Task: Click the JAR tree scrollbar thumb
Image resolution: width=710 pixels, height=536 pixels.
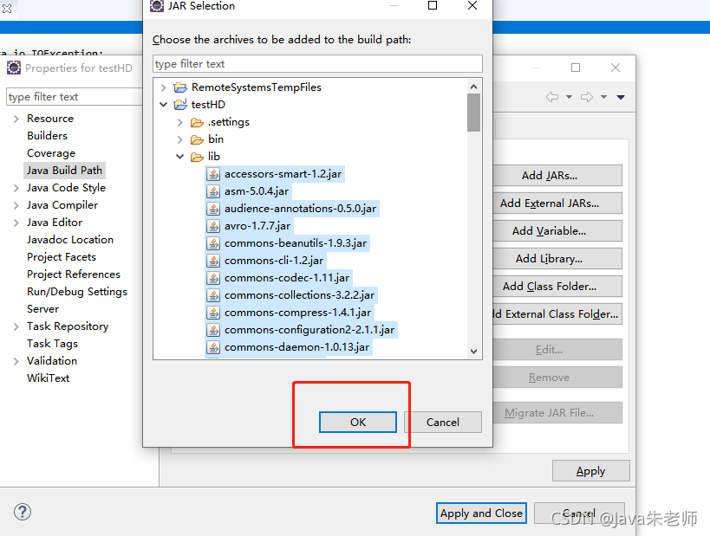Action: pos(473,113)
